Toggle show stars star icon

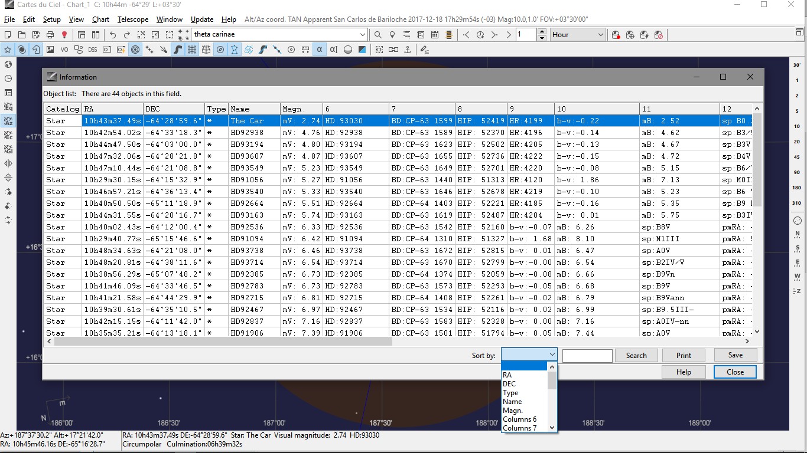(8, 50)
